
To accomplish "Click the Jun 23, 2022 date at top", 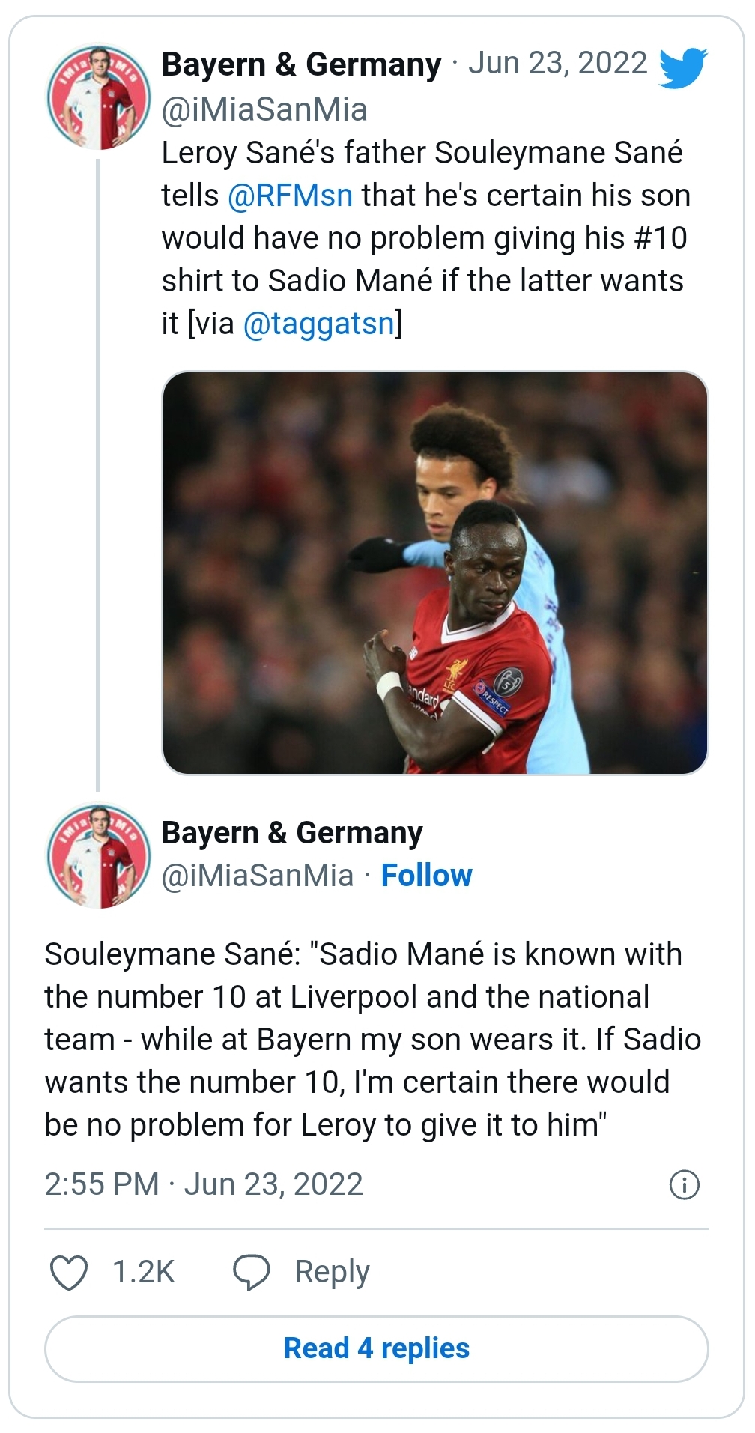I will click(x=557, y=64).
